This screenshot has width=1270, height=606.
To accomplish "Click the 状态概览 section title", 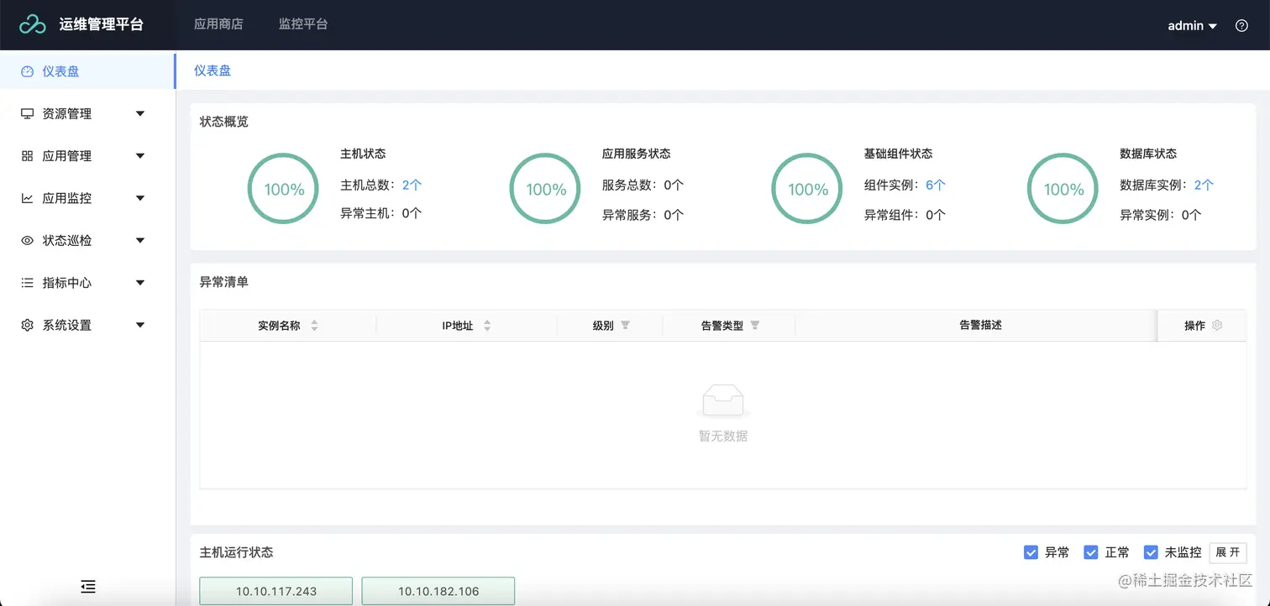I will click(224, 122).
